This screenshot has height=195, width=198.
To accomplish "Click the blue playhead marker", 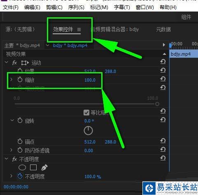I will tap(170, 45).
